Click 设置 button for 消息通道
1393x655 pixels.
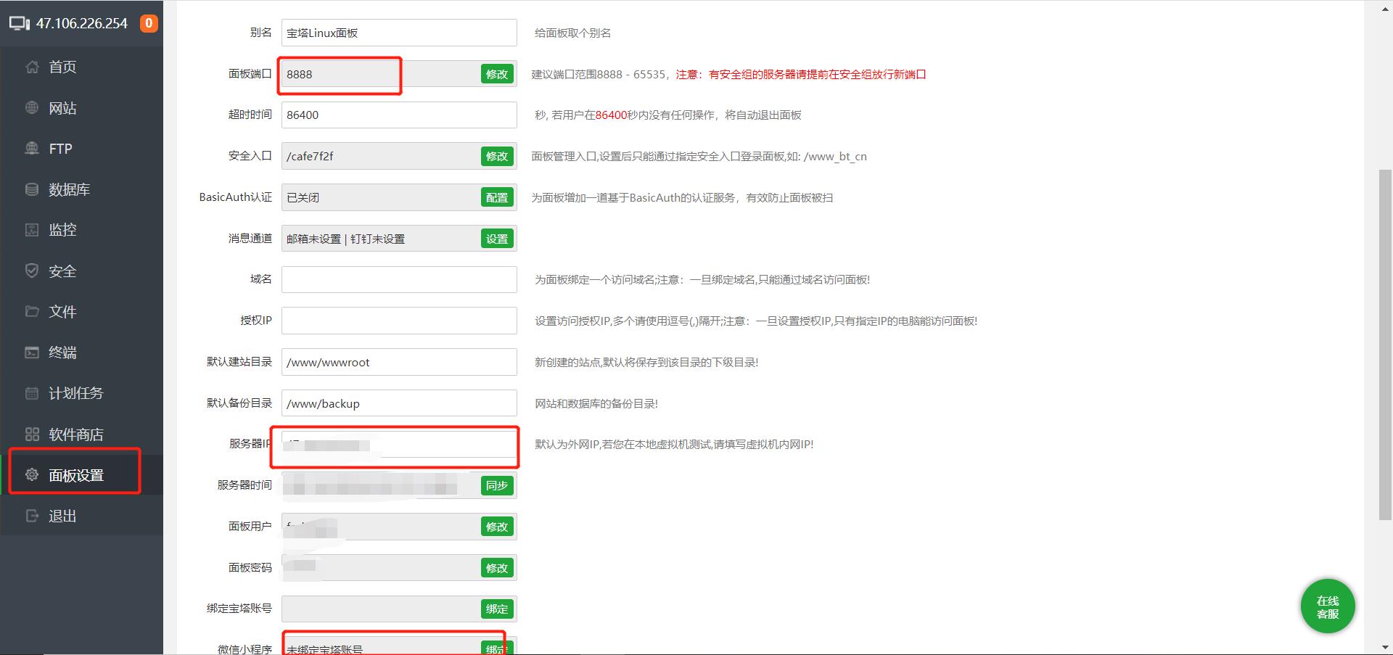(x=497, y=239)
